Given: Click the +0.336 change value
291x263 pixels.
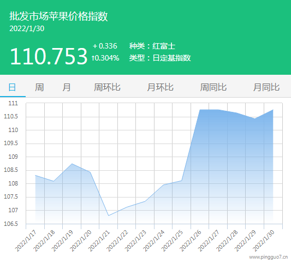Looking at the screenshot, I should coord(105,46).
